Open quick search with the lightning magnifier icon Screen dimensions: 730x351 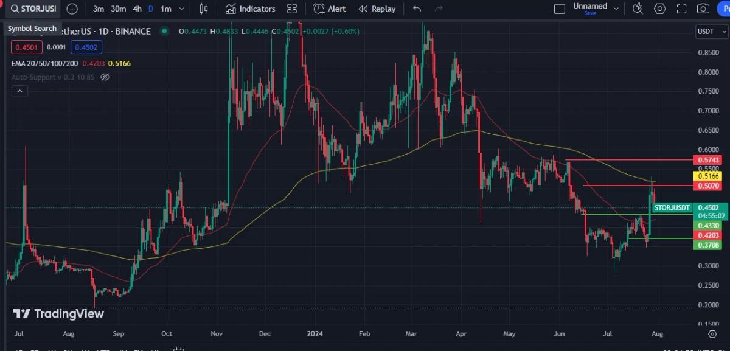point(638,9)
